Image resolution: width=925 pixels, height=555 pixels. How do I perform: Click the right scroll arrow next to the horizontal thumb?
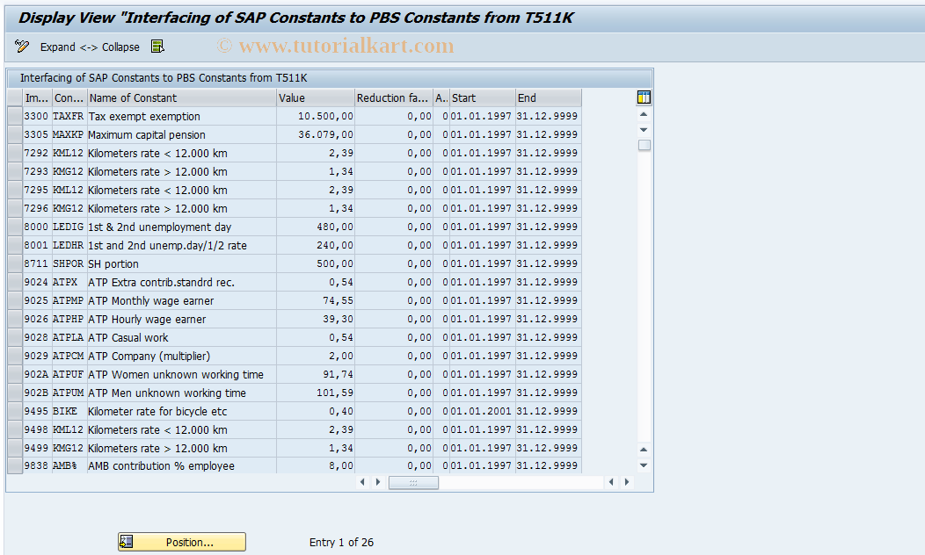pos(377,482)
